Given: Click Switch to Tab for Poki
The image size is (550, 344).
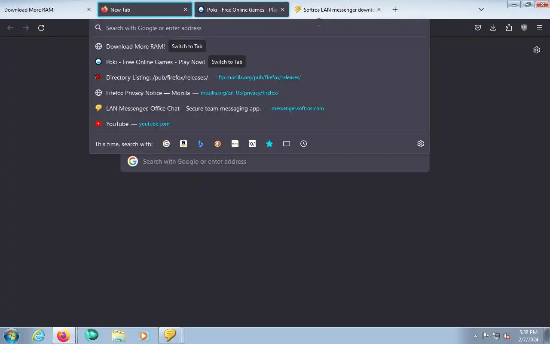Looking at the screenshot, I should coord(227,62).
